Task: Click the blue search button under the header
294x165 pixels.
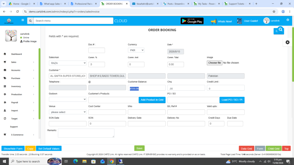Action: [x=279, y=31]
